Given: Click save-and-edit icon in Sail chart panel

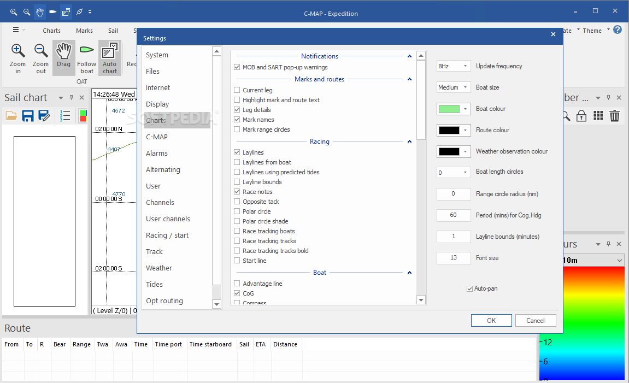Looking at the screenshot, I should 44,116.
